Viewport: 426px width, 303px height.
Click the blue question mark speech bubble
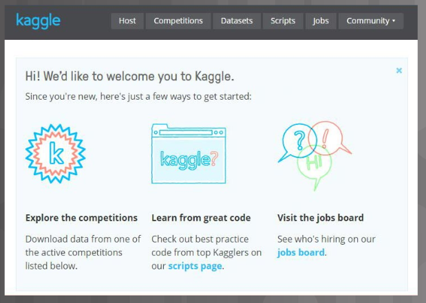(x=297, y=142)
